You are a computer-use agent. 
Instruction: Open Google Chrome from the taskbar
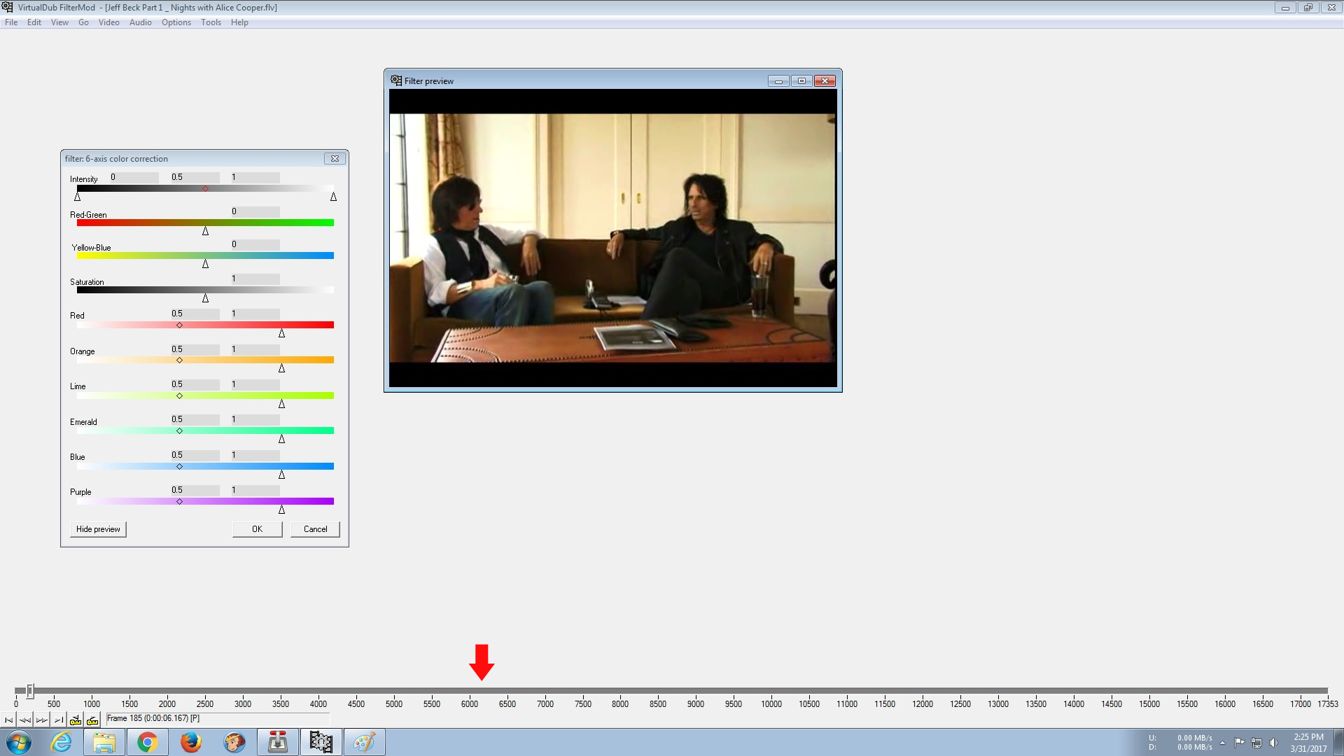click(147, 742)
